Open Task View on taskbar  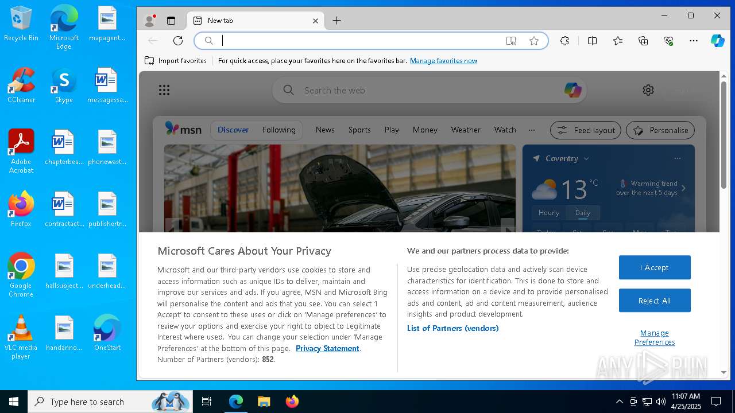tap(207, 402)
